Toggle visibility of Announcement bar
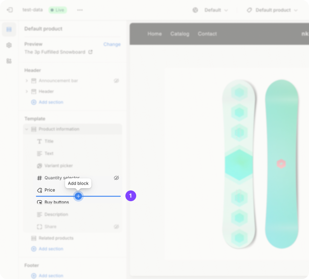 (116, 81)
